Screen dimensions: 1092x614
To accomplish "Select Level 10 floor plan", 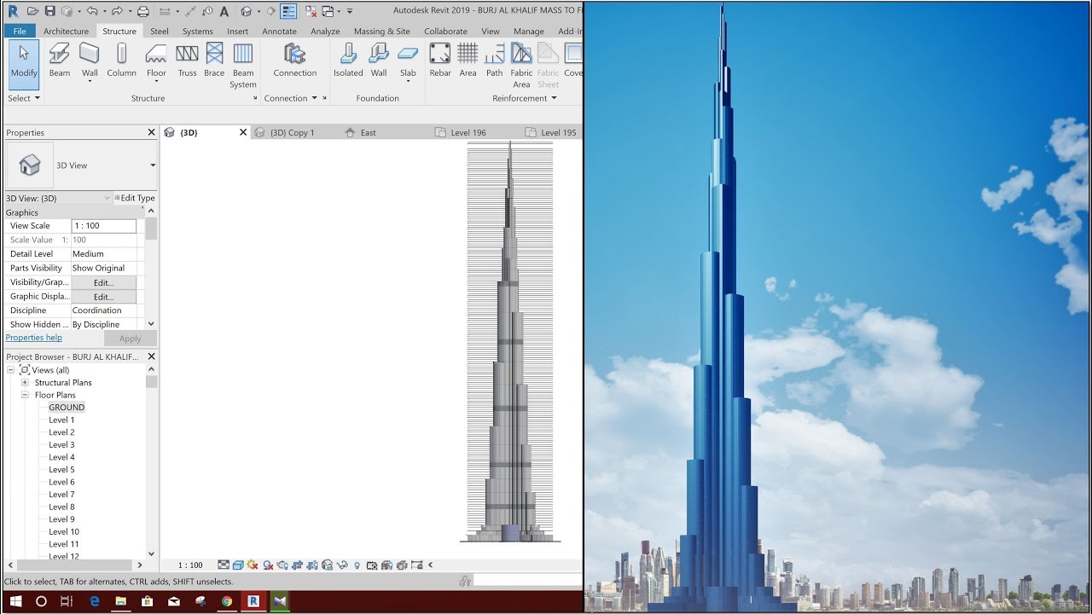I will (x=64, y=531).
